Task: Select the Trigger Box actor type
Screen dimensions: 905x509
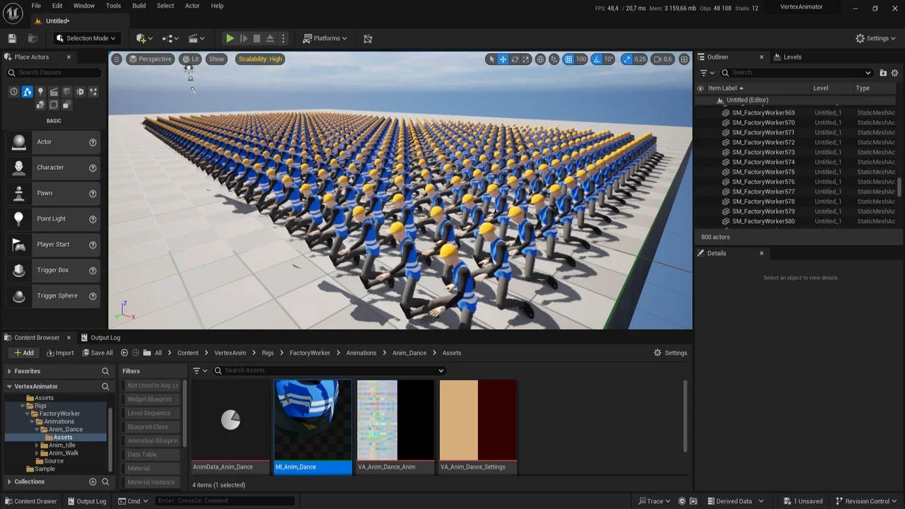Action: click(x=52, y=269)
